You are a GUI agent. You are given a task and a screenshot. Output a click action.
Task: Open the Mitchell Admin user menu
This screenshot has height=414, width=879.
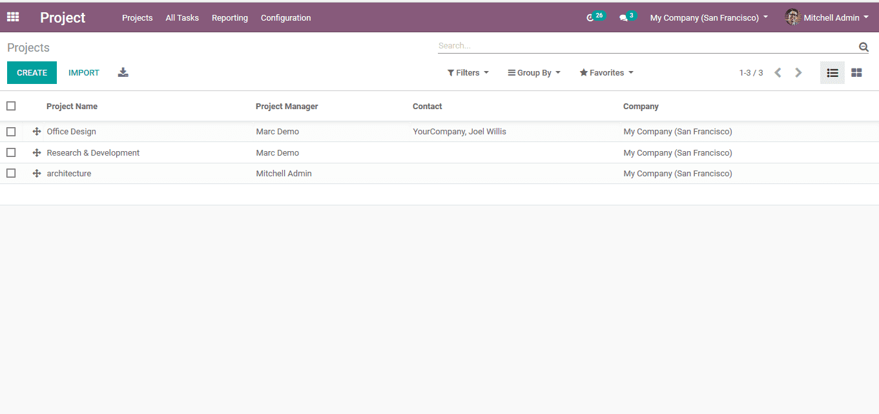pyautogui.click(x=827, y=17)
